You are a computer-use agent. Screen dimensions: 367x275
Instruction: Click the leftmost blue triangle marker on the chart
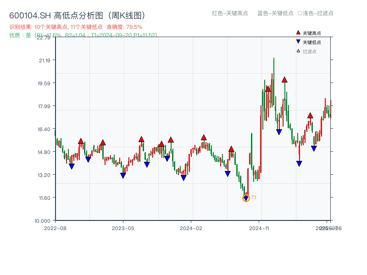tap(72, 165)
